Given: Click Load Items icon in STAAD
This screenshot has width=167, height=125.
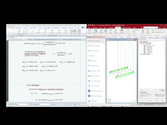Looking at the screenshot, I should tap(105, 32).
